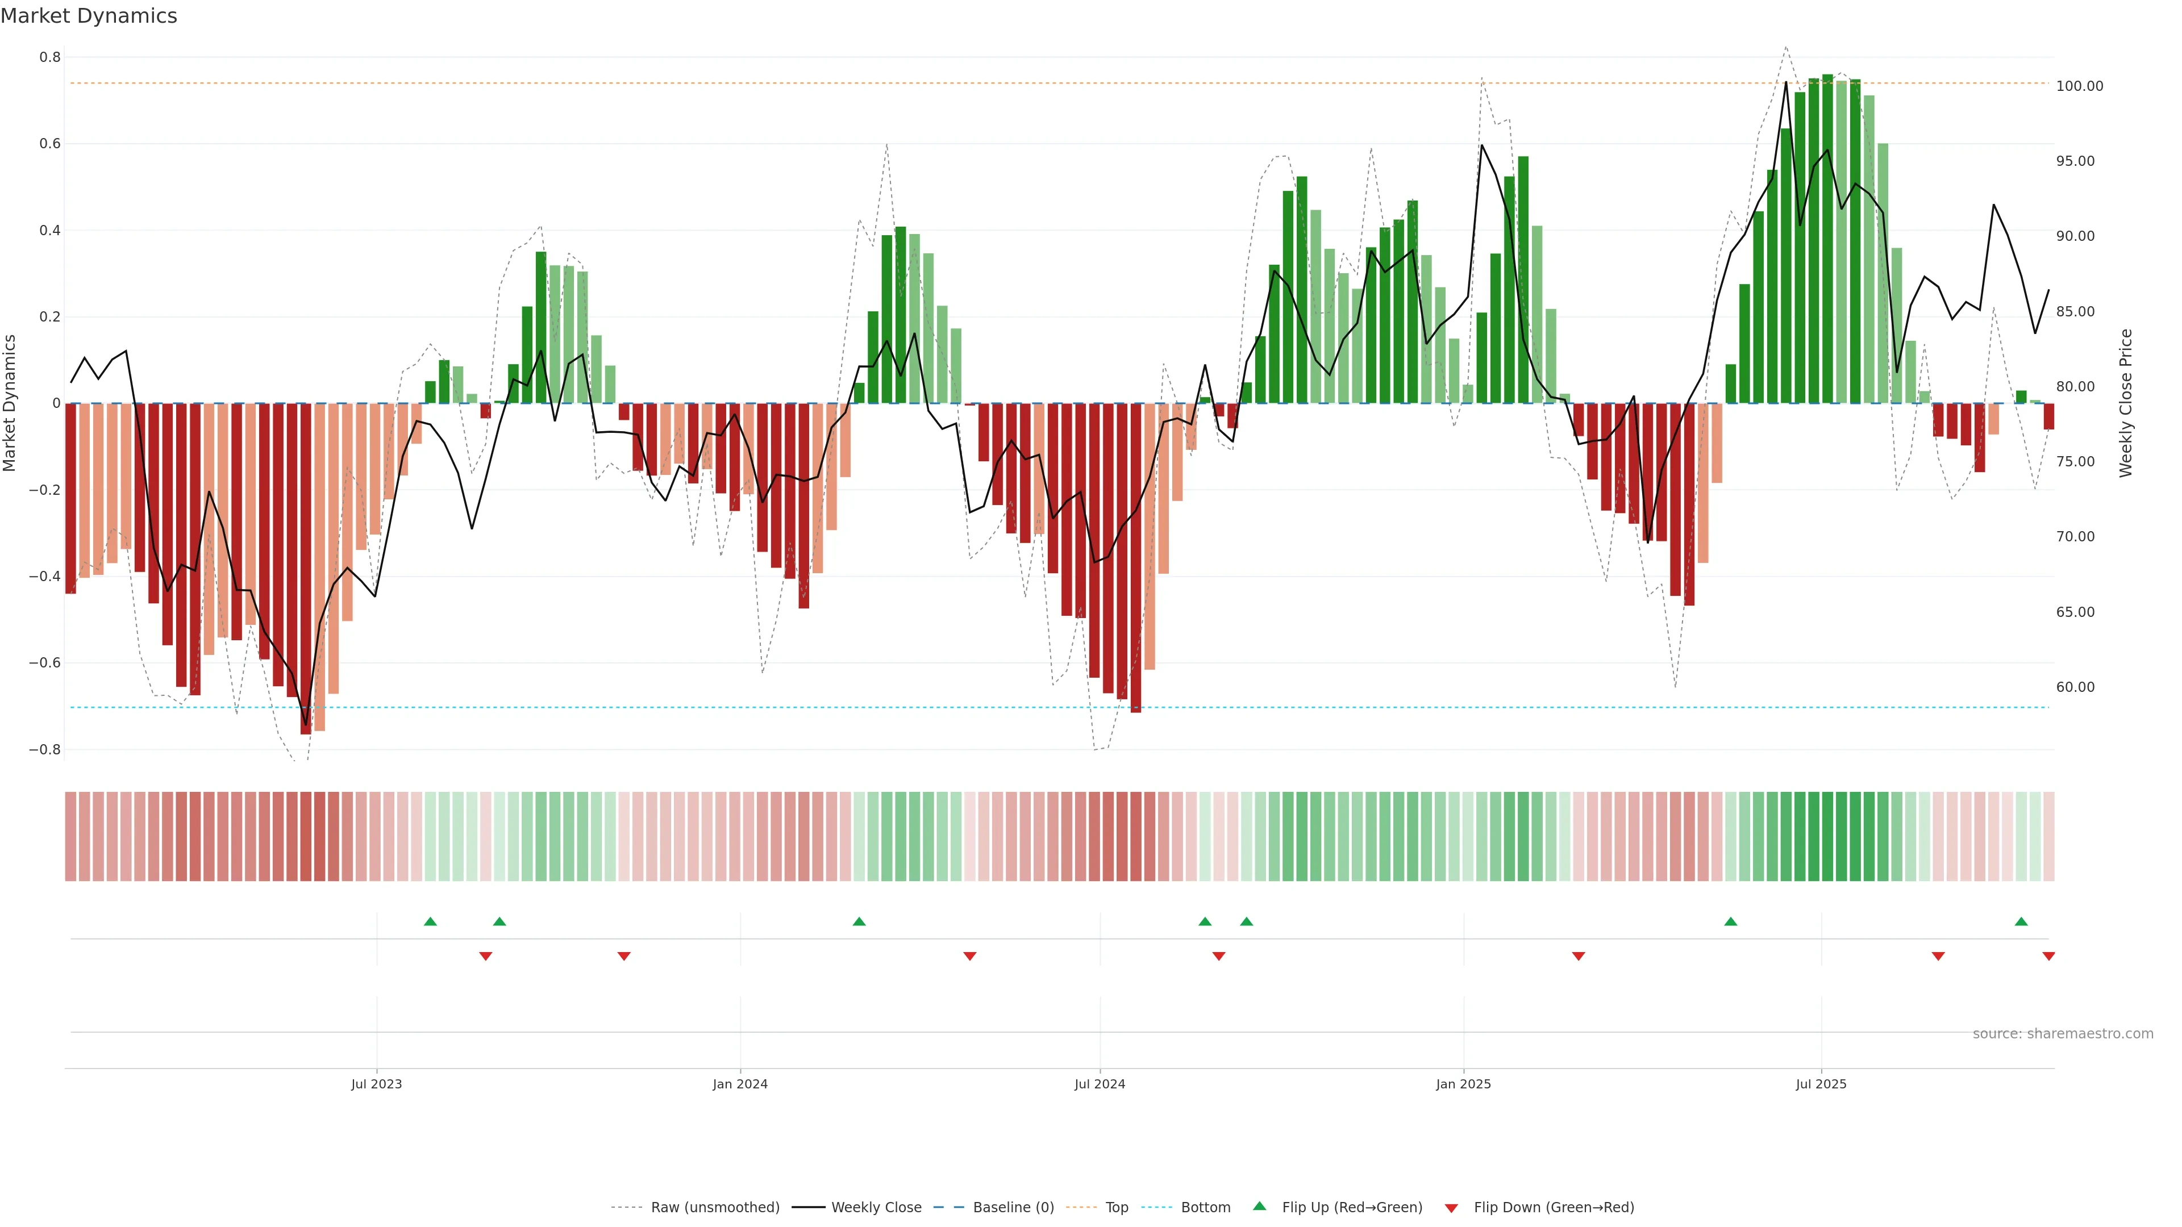Screen dimensions: 2182x1227
Task: Click the Flip Down red triangle legend icon
Action: [1451, 1208]
